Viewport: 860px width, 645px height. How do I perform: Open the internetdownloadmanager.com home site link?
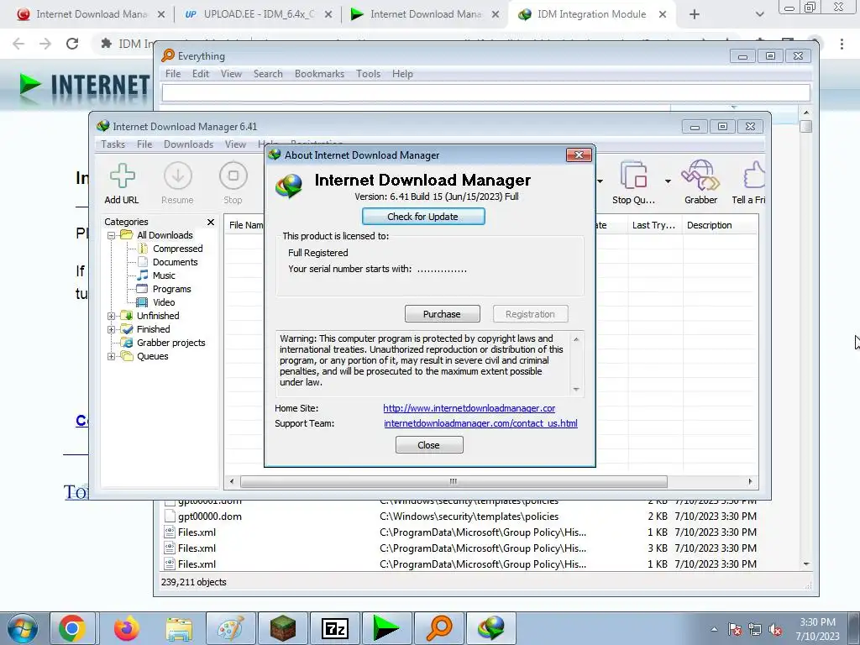[x=469, y=408]
